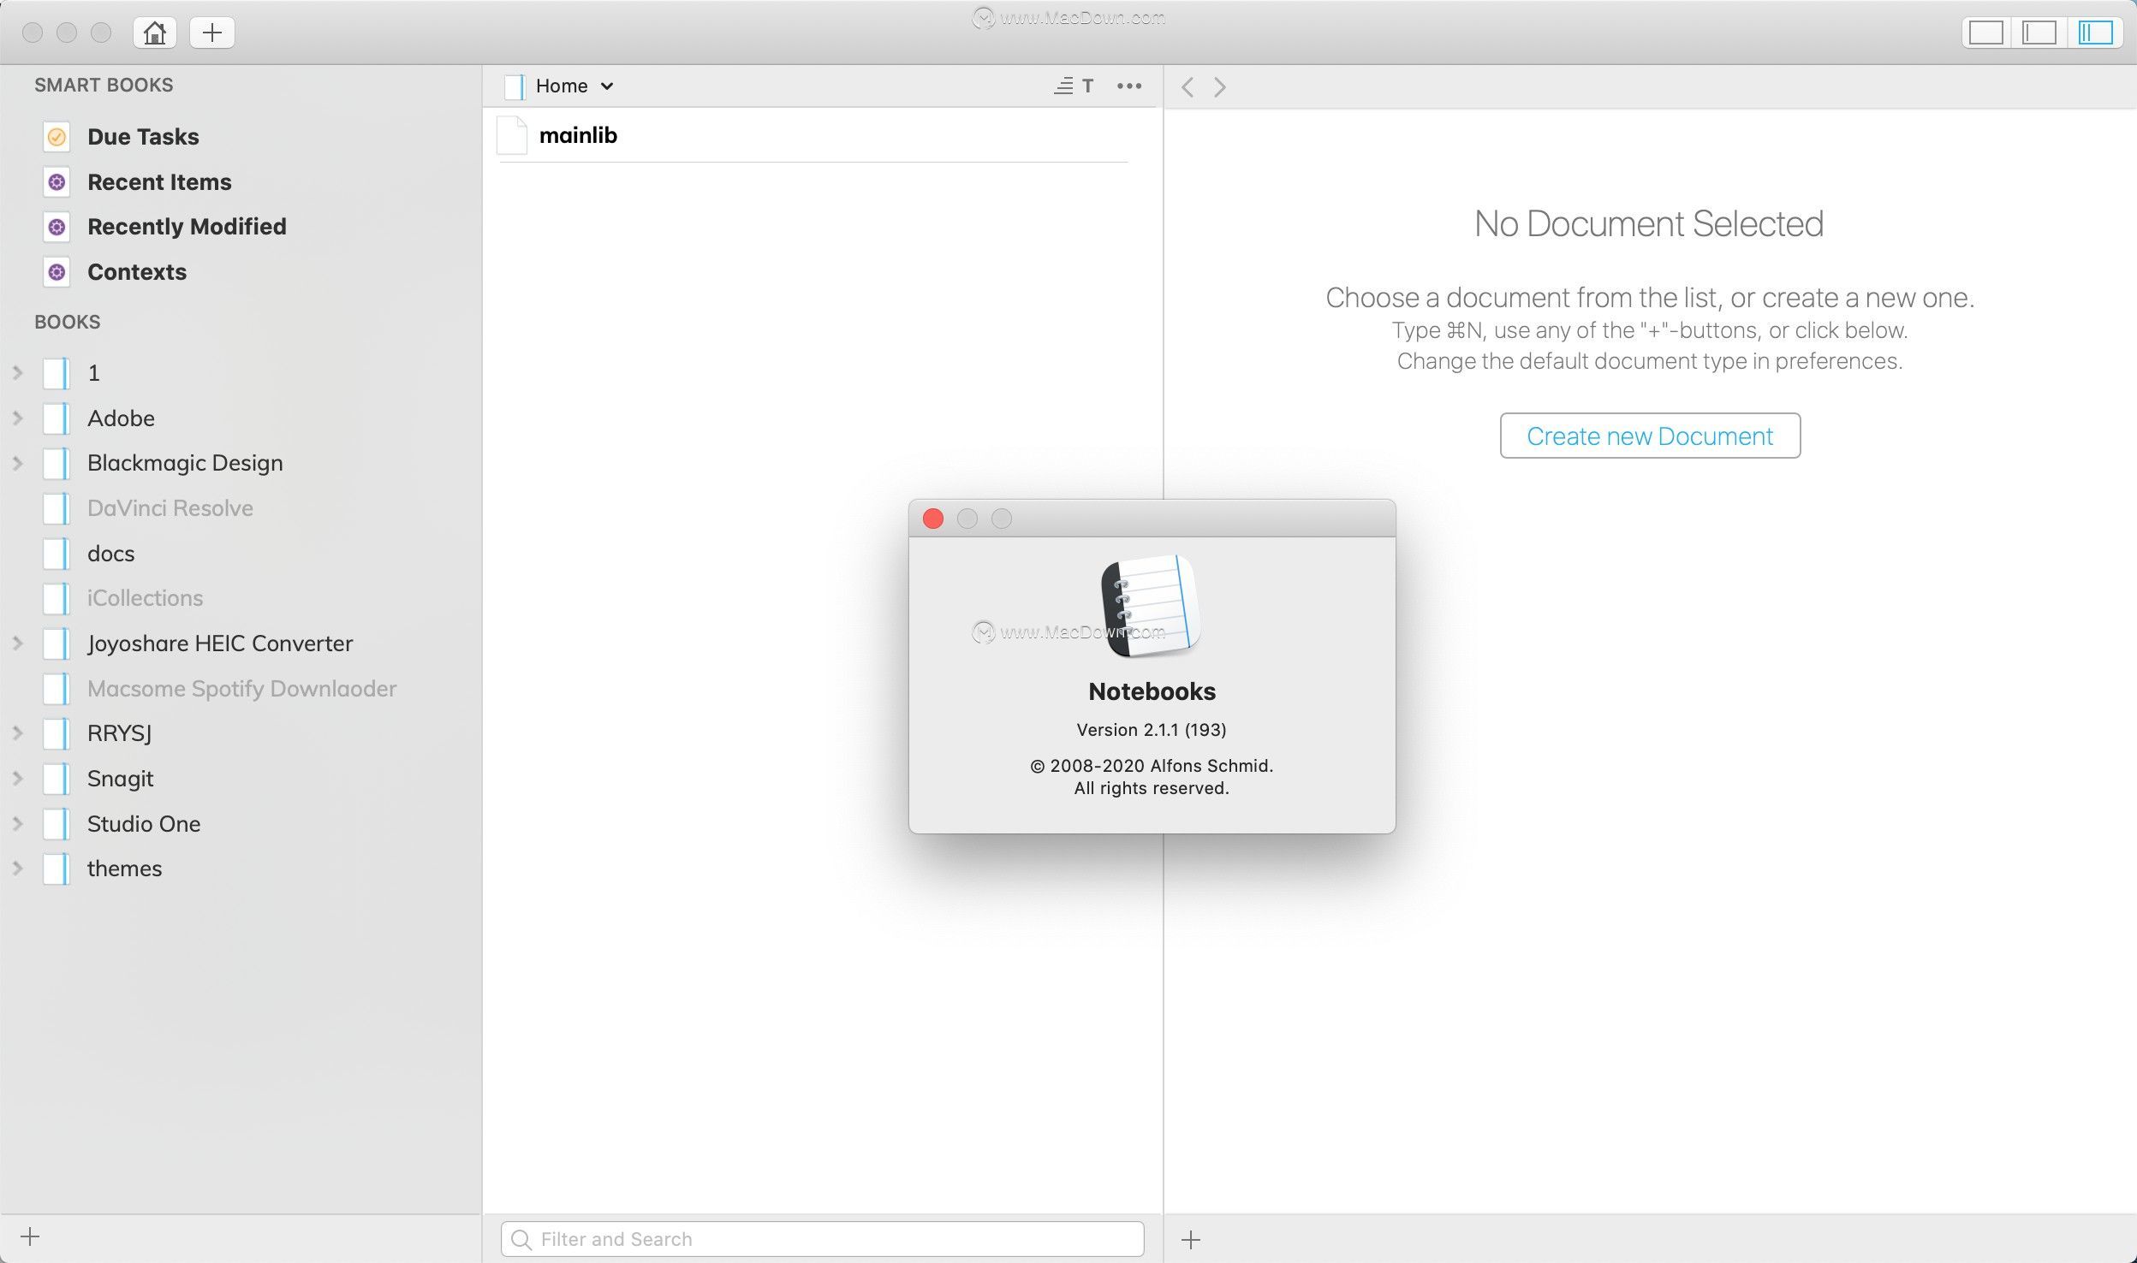Screen dimensions: 2137x1263
Task: Select the Adobe book
Action: 121,418
